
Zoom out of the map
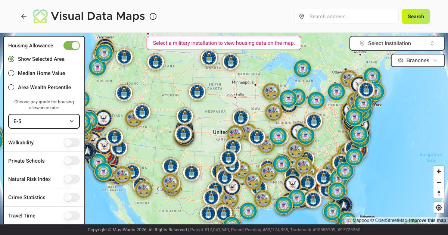tap(439, 182)
